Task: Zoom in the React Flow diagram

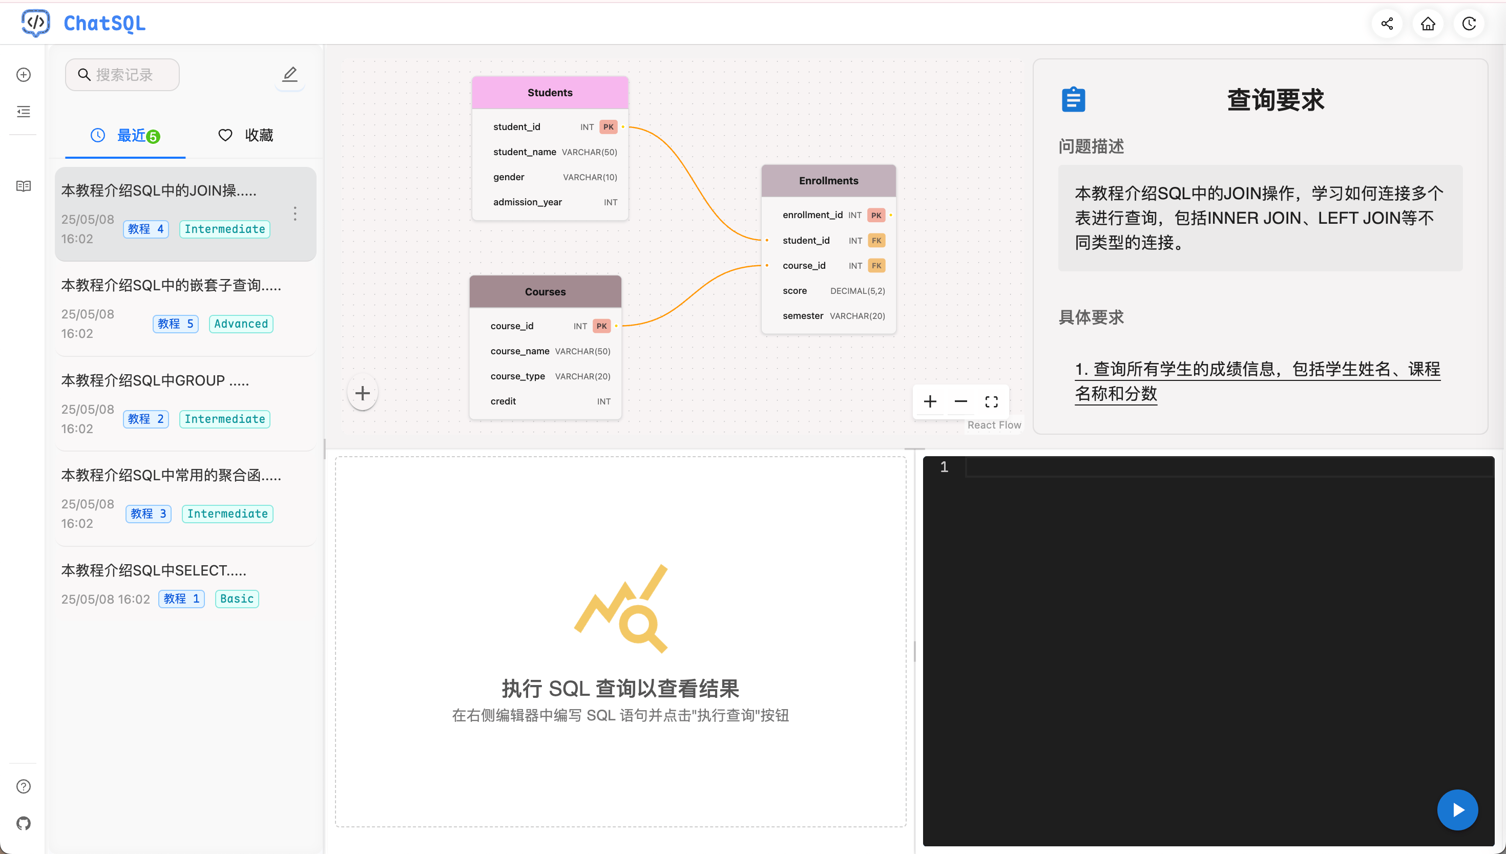Action: coord(929,401)
